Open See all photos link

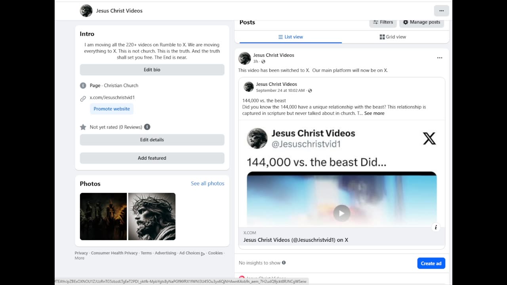pos(208,183)
